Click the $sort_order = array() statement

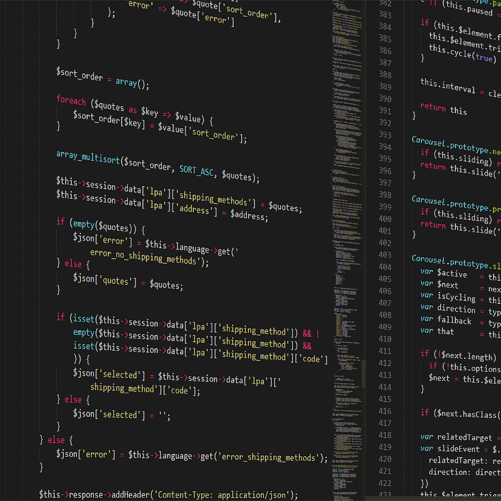pos(103,78)
